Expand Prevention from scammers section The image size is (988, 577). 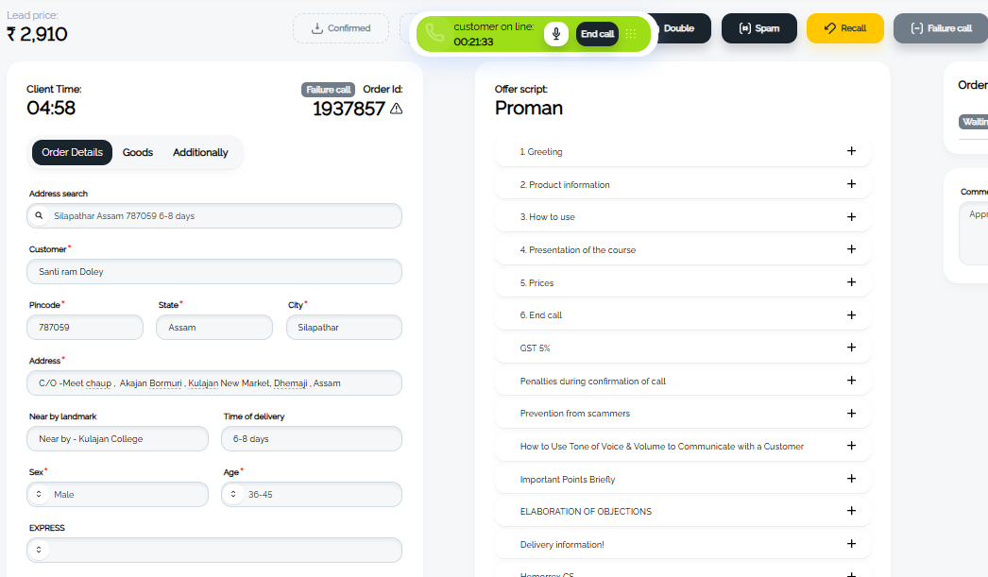[x=682, y=414]
